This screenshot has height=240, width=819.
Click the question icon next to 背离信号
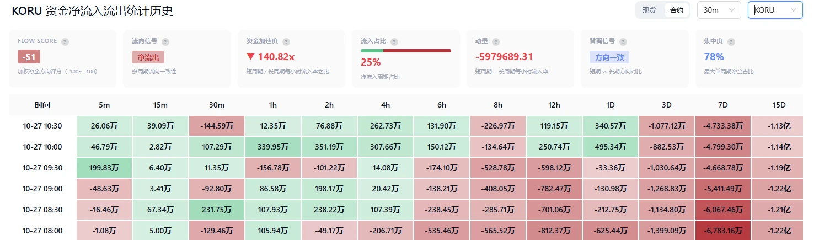pyautogui.click(x=623, y=41)
